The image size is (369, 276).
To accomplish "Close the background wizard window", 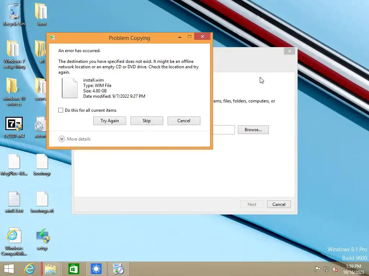I will pyautogui.click(x=290, y=51).
